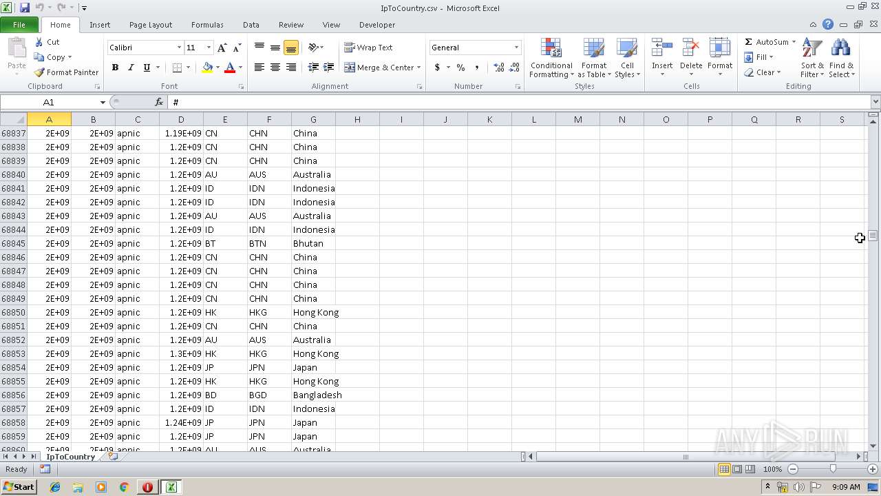The height and width of the screenshot is (496, 881).
Task: Switch to the Page Layout tab
Action: click(151, 25)
